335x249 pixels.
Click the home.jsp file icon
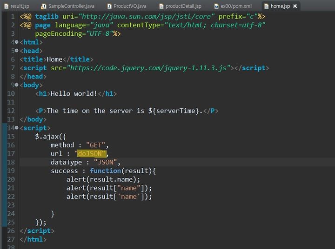267,6
